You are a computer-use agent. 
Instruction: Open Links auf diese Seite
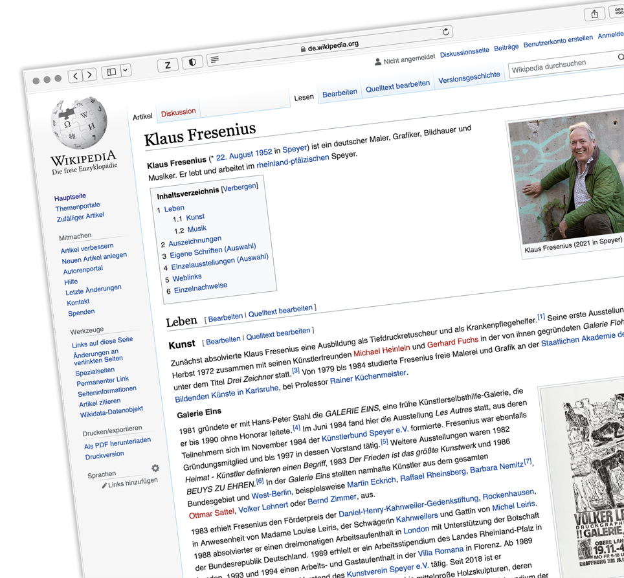(x=102, y=342)
